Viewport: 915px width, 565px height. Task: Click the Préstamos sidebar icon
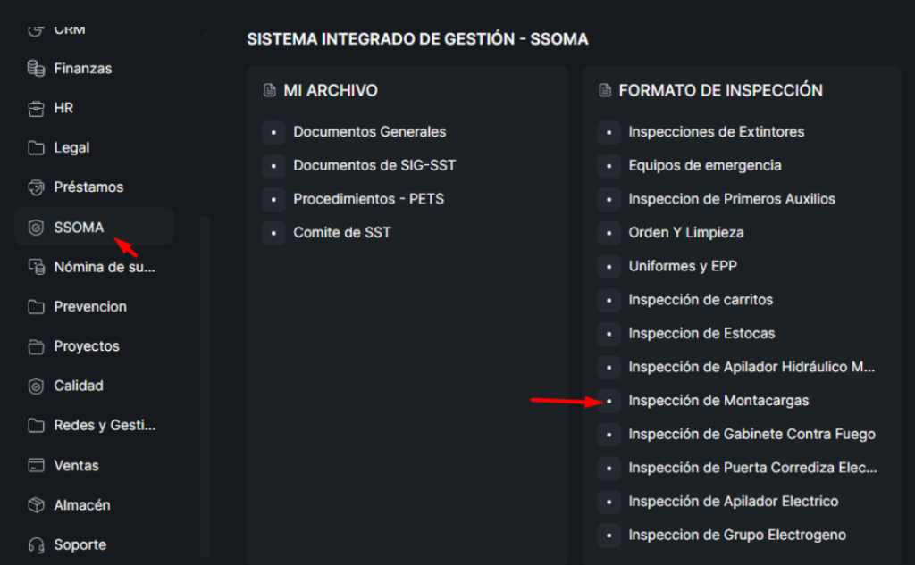[x=36, y=187]
